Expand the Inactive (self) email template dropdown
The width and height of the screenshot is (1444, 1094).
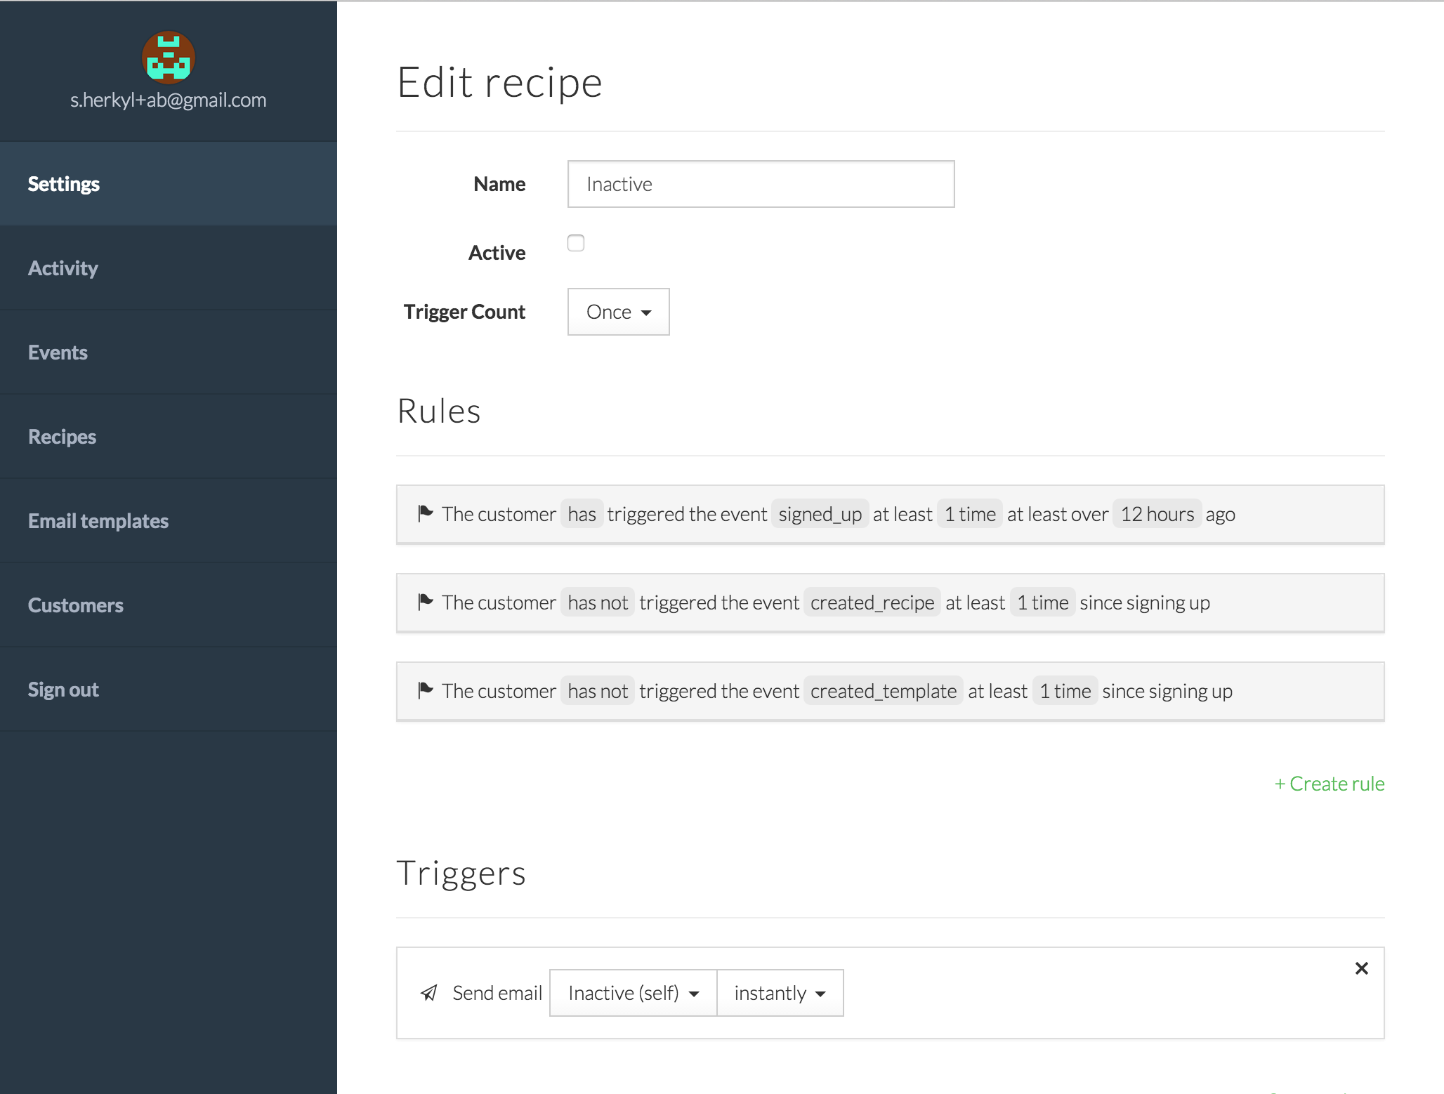tap(633, 993)
